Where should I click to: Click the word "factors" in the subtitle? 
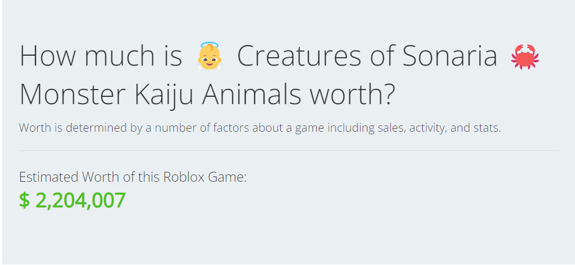click(231, 128)
